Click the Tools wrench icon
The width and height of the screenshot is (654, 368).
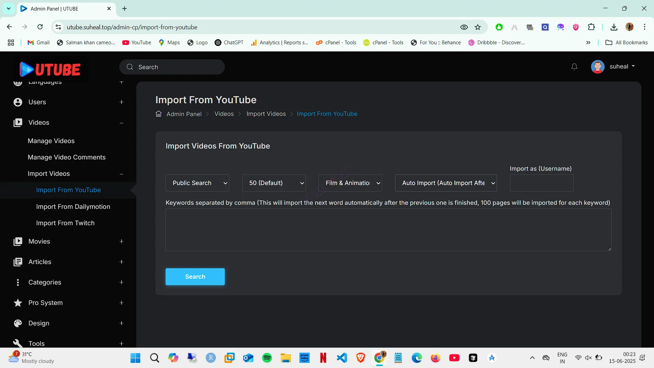point(18,343)
